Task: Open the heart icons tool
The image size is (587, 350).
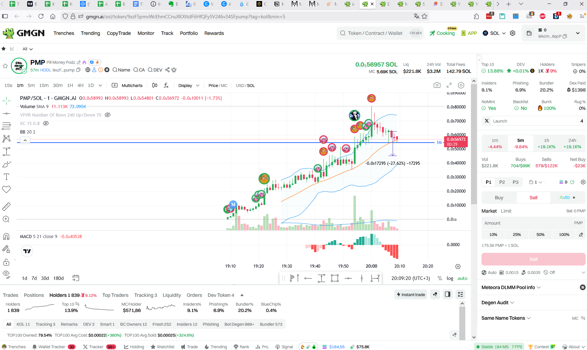Action: pyautogui.click(x=6, y=189)
